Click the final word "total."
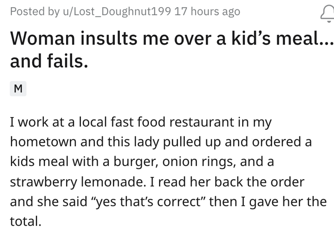Image resolution: width=334 pixels, height=241 pixels. click(x=25, y=221)
